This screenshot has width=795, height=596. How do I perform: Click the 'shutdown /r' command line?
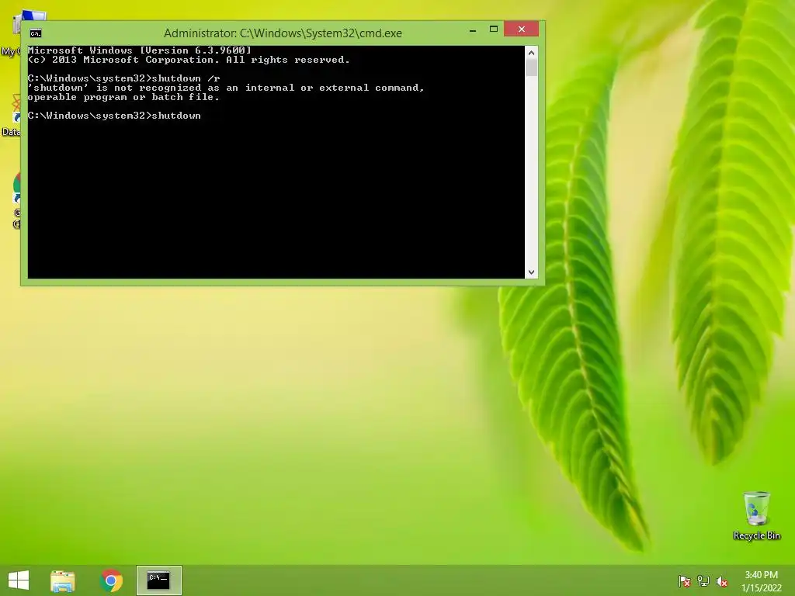pyautogui.click(x=123, y=78)
